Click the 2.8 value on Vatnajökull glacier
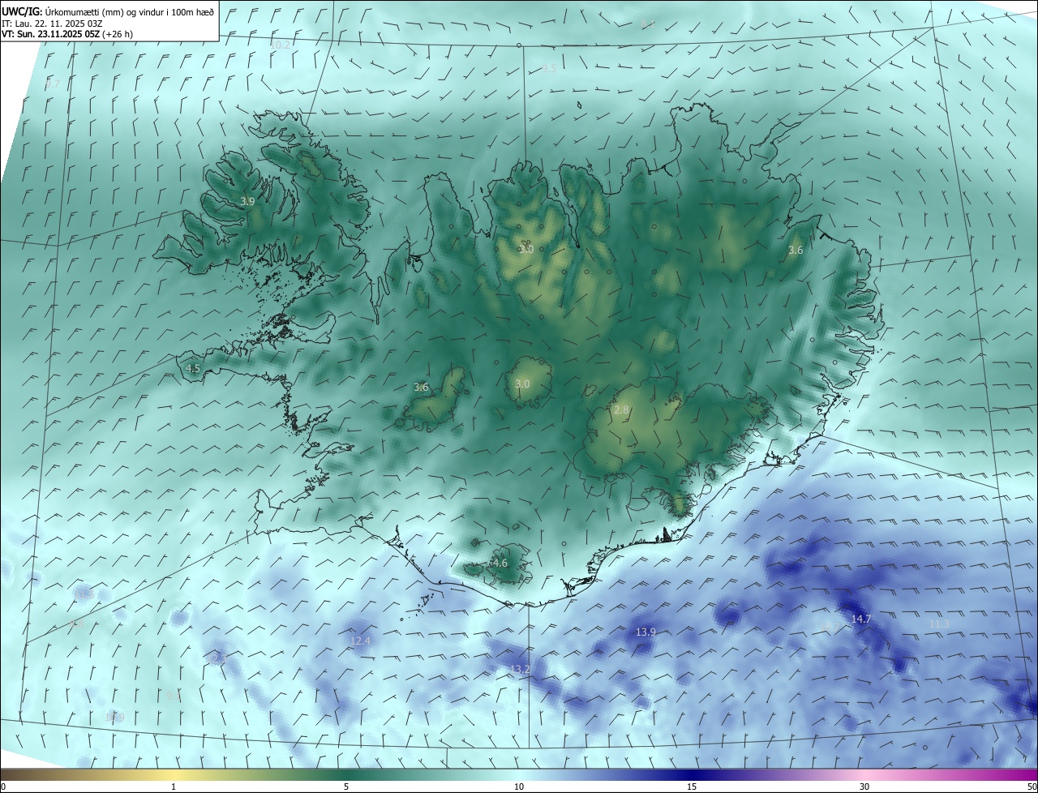Viewport: 1038px width, 793px height. click(x=622, y=410)
